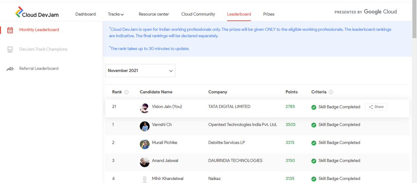Open the November 2021 month dropdown
The image size is (417, 183).
140,70
